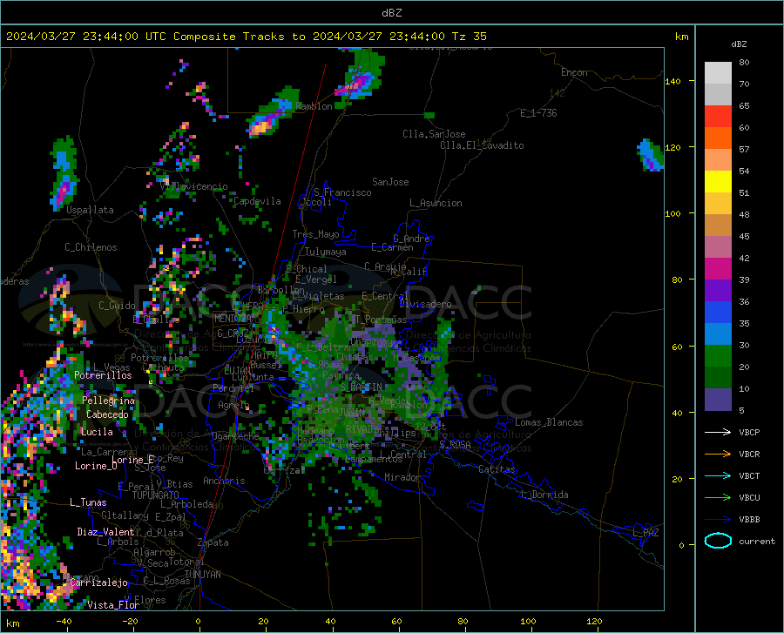Click the cyan VBCT arrow legend icon
Viewport: 784px width, 633px height.
tap(718, 475)
